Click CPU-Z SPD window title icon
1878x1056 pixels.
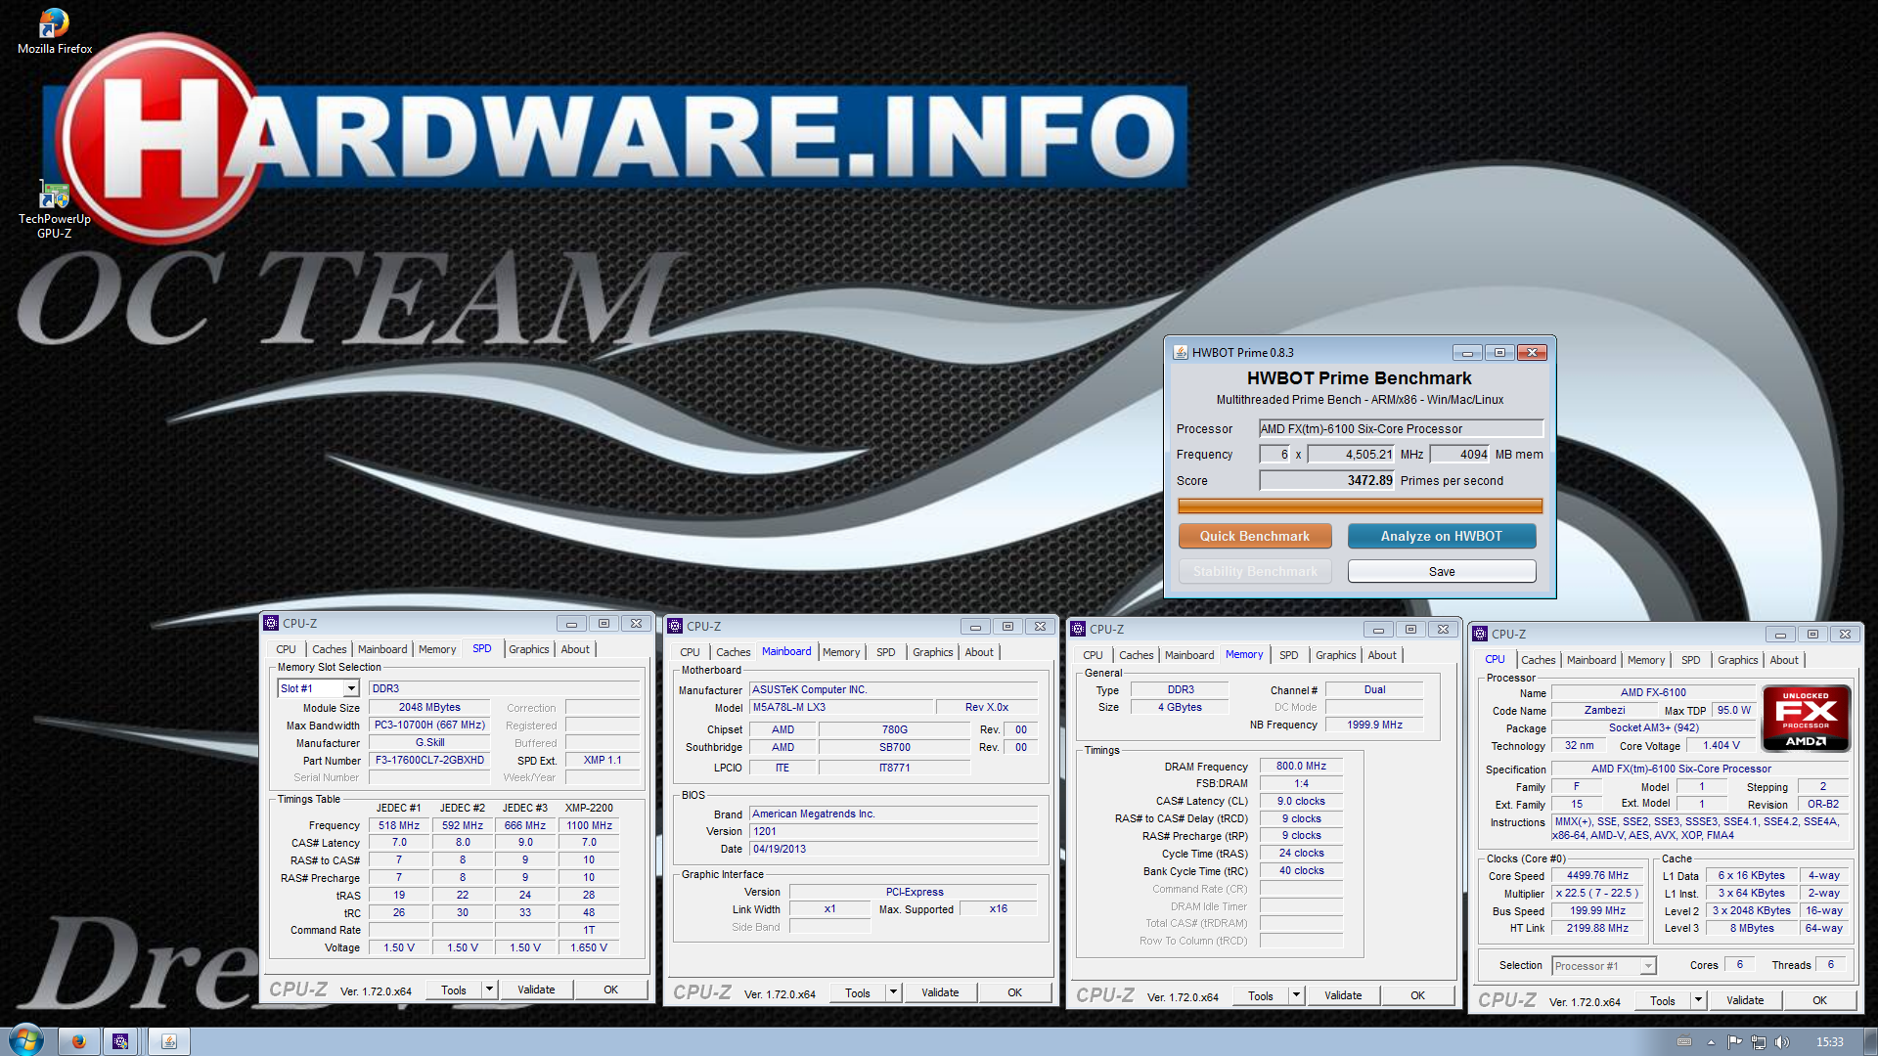(x=271, y=623)
